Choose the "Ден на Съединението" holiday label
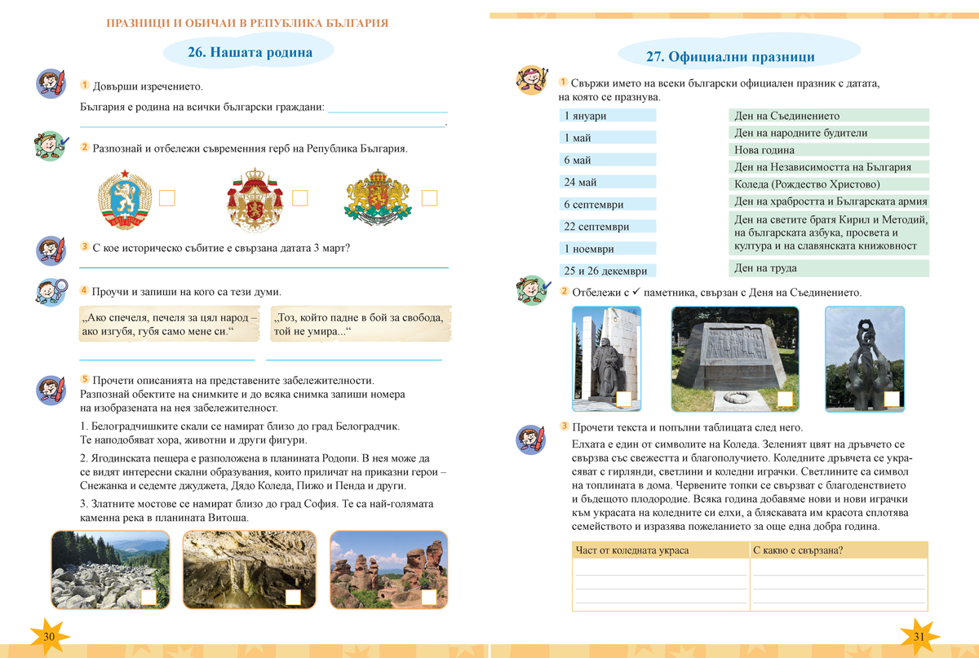This screenshot has height=658, width=979. click(x=827, y=116)
